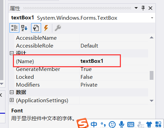Expand the (ApplicationSettings) node

12,100
